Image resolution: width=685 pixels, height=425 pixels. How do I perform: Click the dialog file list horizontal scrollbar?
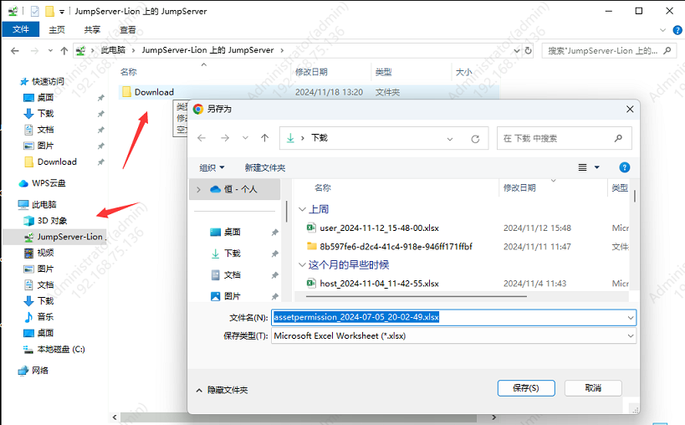click(417, 297)
